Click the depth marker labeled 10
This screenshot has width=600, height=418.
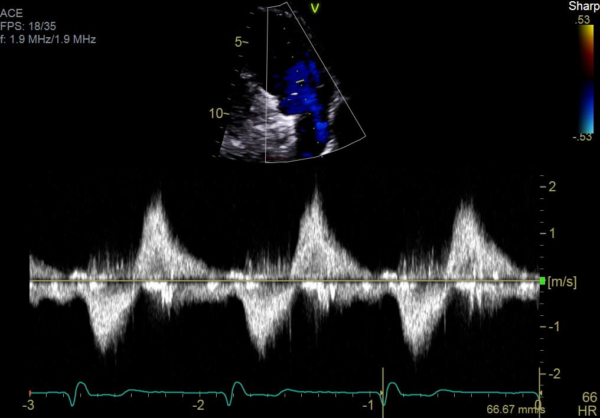click(x=217, y=113)
